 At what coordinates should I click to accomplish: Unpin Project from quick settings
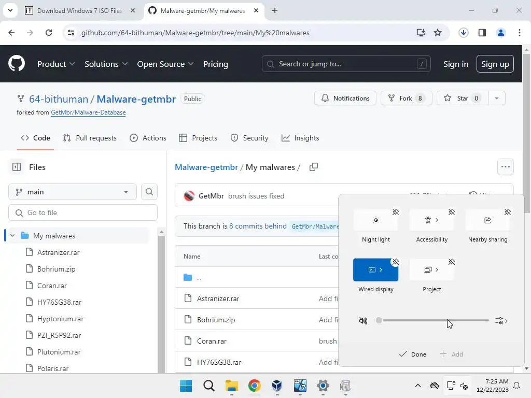(452, 262)
